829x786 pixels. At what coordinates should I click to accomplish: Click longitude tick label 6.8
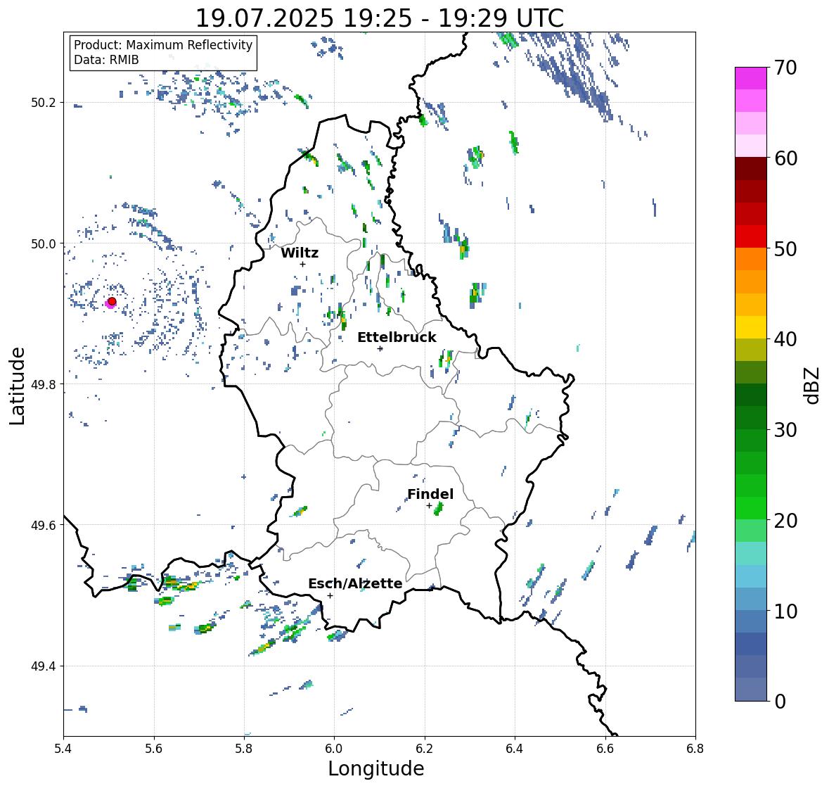[695, 749]
